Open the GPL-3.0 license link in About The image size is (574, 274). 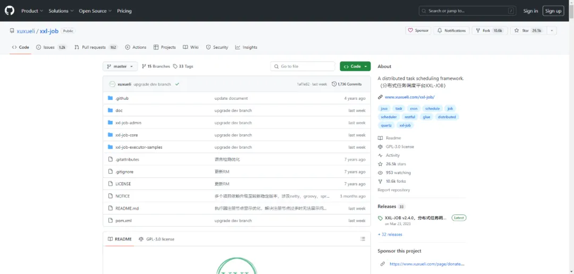(396, 147)
